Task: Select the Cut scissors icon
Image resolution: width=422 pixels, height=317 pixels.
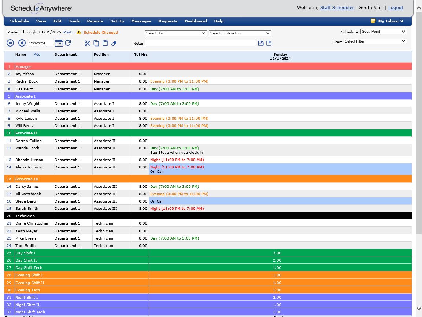Action: [87, 43]
